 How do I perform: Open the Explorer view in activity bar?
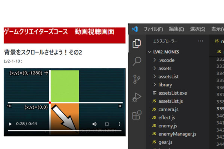click(x=137, y=43)
